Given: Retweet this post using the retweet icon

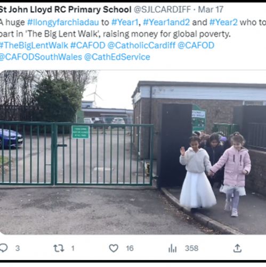Looking at the screenshot, I should coord(59,248).
